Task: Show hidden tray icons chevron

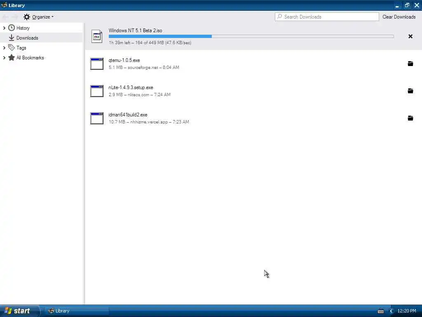Action: (x=391, y=311)
